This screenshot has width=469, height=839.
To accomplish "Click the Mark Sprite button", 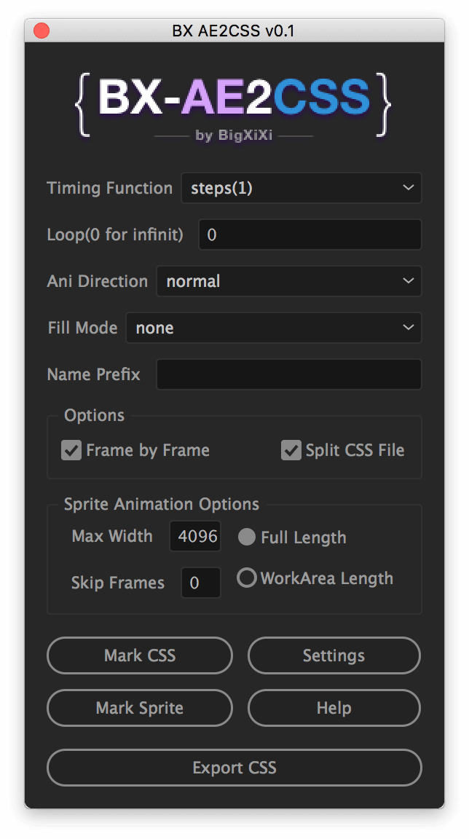I will coord(140,708).
